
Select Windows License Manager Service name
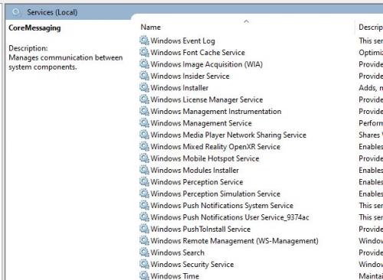point(207,99)
